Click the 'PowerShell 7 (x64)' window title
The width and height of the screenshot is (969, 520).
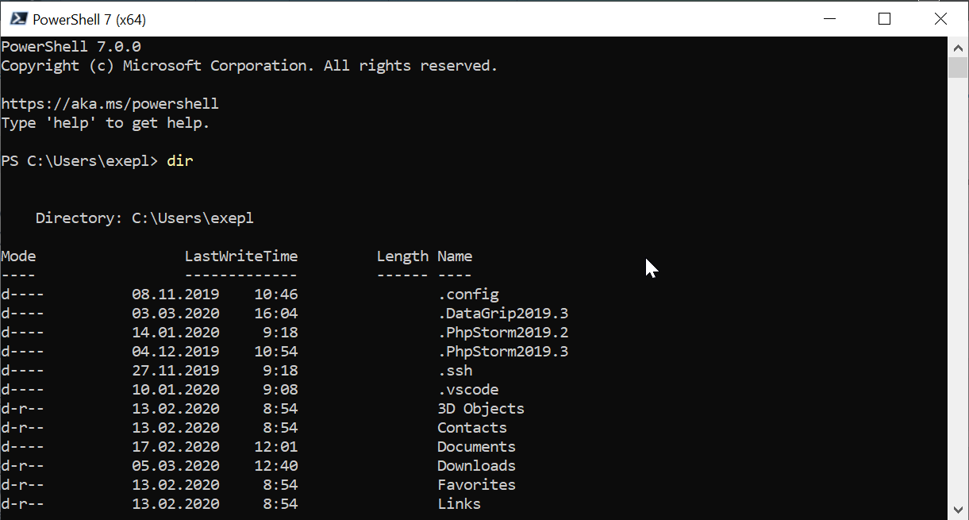click(x=89, y=19)
